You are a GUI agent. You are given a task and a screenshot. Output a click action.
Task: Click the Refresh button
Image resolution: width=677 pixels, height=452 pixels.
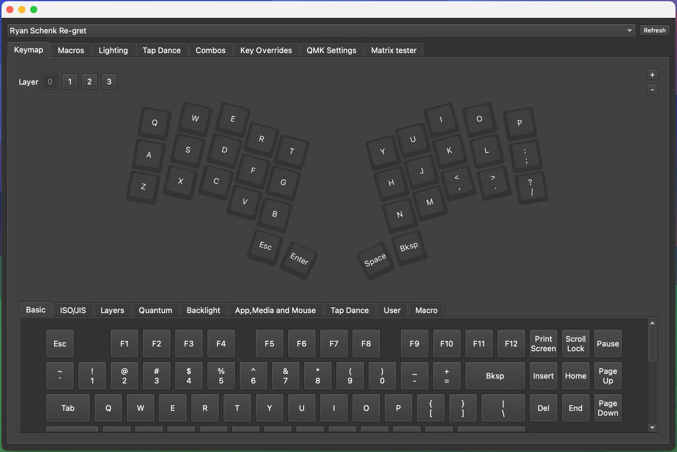[x=654, y=30]
